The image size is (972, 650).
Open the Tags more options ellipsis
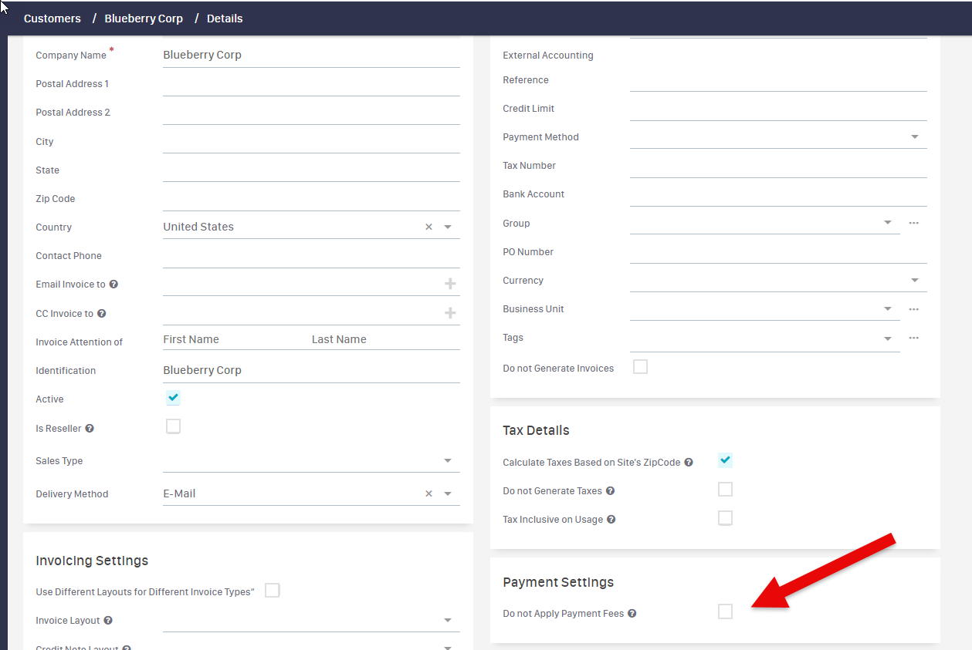(x=914, y=338)
